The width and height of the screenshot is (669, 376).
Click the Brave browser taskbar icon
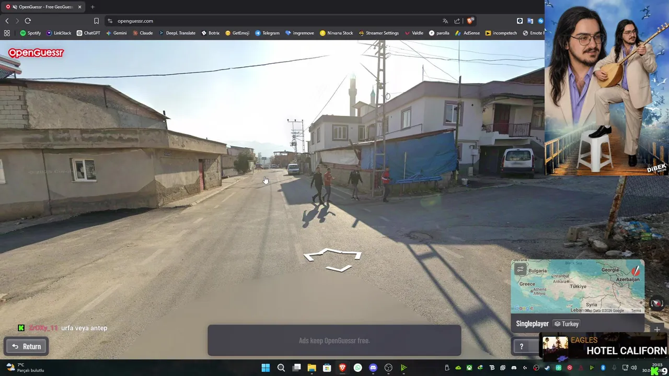342,368
